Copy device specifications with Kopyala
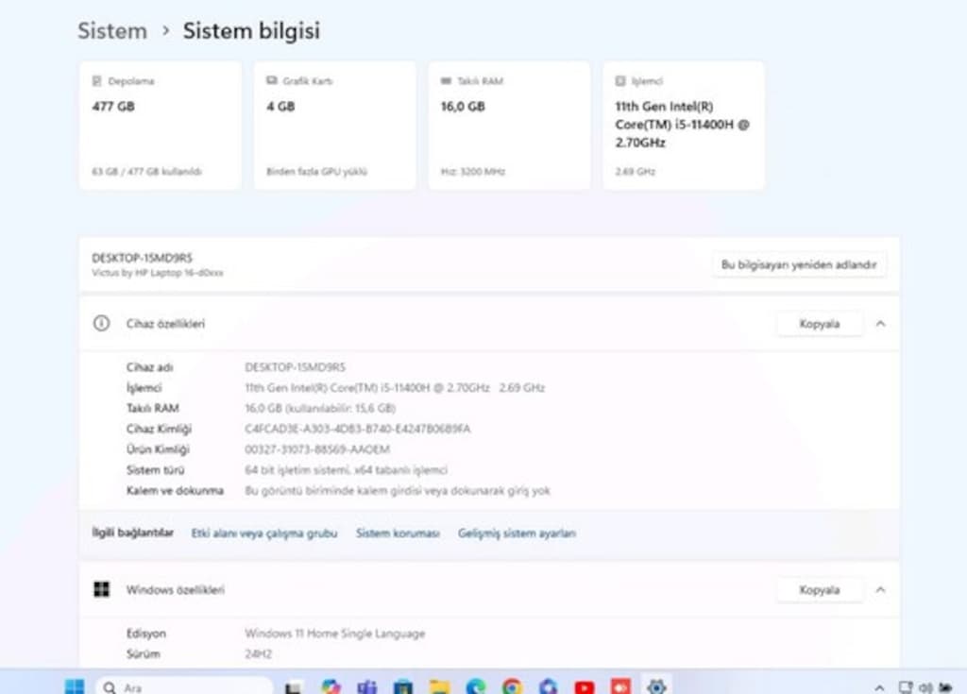 click(820, 324)
